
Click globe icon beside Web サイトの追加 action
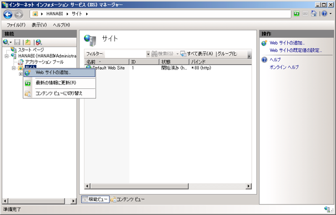pyautogui.click(x=265, y=43)
